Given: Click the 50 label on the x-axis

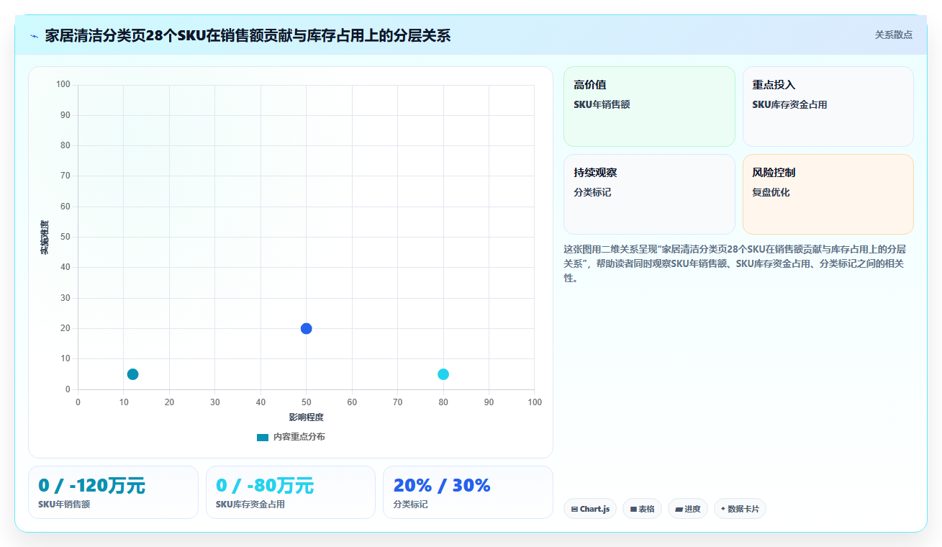Looking at the screenshot, I should pos(307,402).
